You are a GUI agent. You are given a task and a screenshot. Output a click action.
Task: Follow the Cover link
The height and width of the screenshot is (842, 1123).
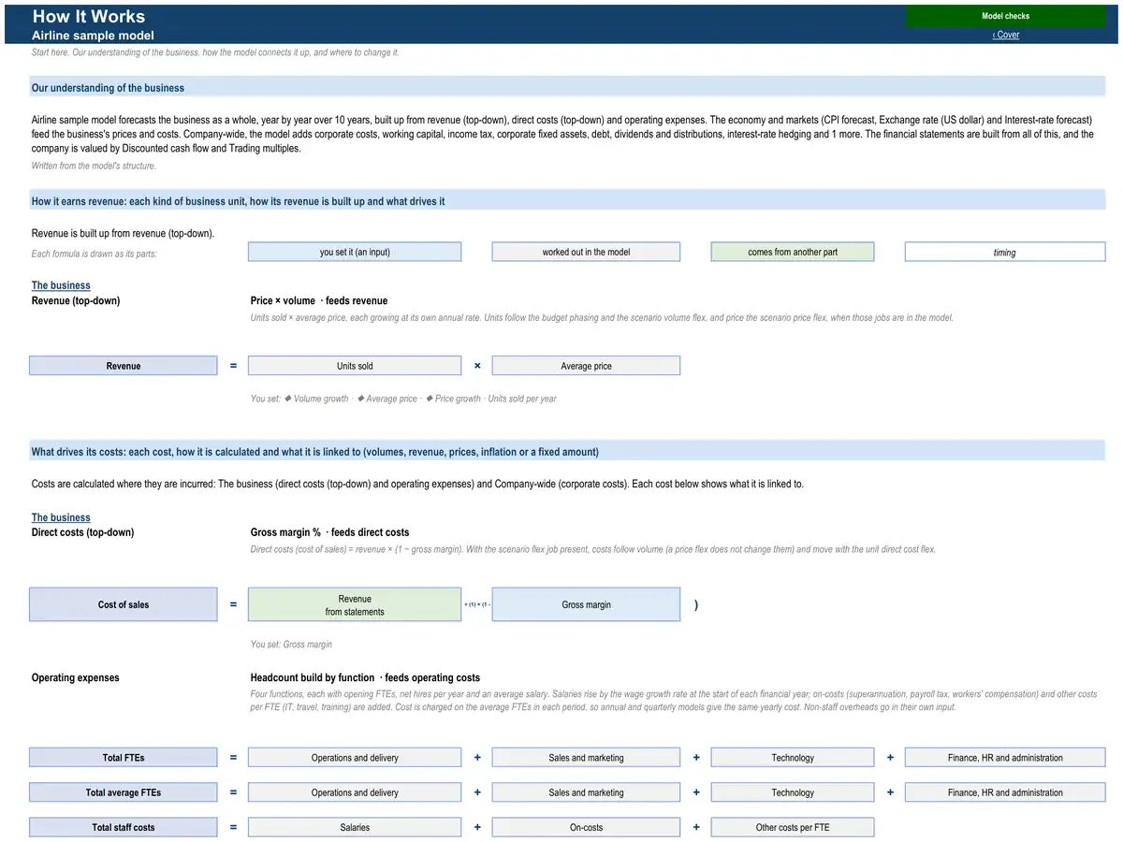tap(1006, 35)
